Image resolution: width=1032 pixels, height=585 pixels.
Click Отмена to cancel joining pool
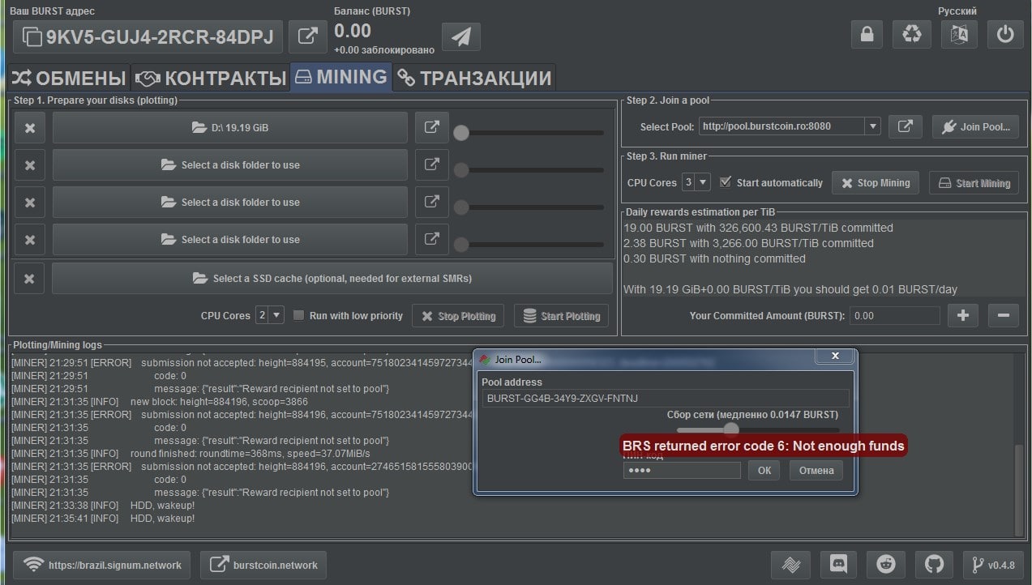coord(816,470)
